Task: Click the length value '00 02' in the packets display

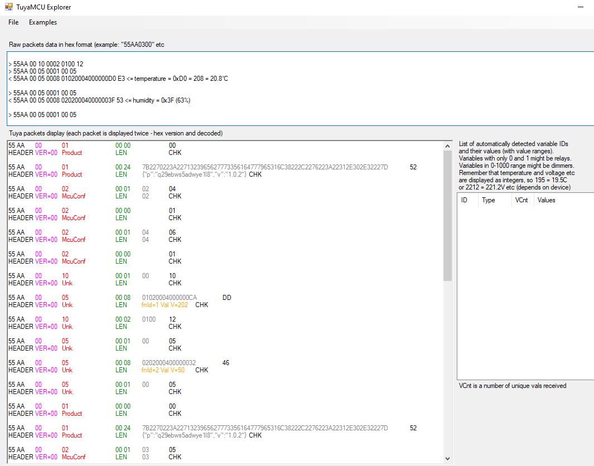Action: (x=123, y=319)
